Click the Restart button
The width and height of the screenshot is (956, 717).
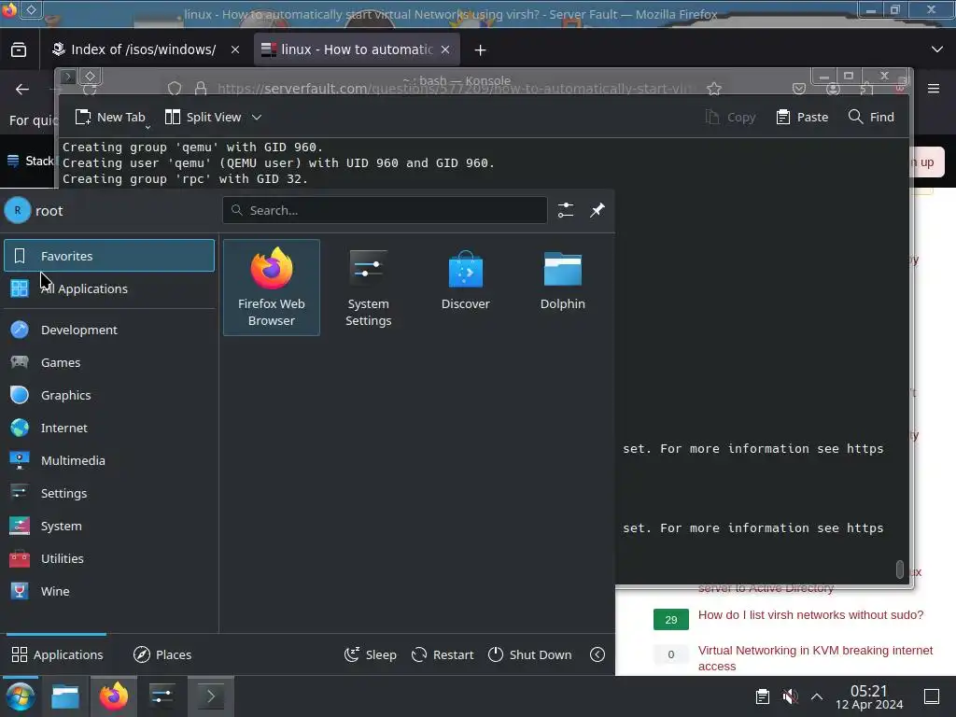(x=443, y=654)
